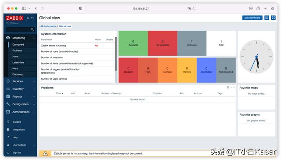Click Integrations link in sidebar

point(18,130)
